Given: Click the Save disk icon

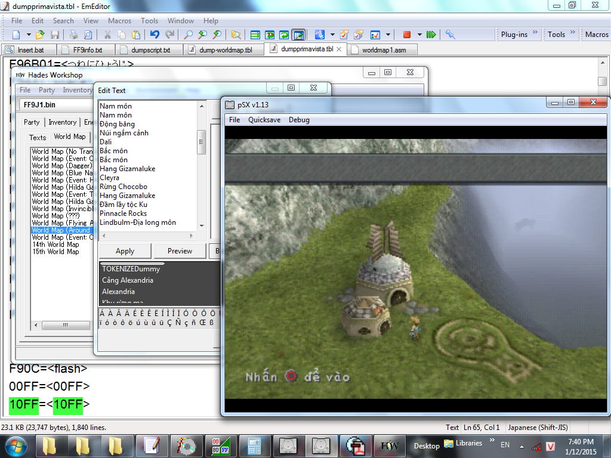Looking at the screenshot, I should (54, 35).
